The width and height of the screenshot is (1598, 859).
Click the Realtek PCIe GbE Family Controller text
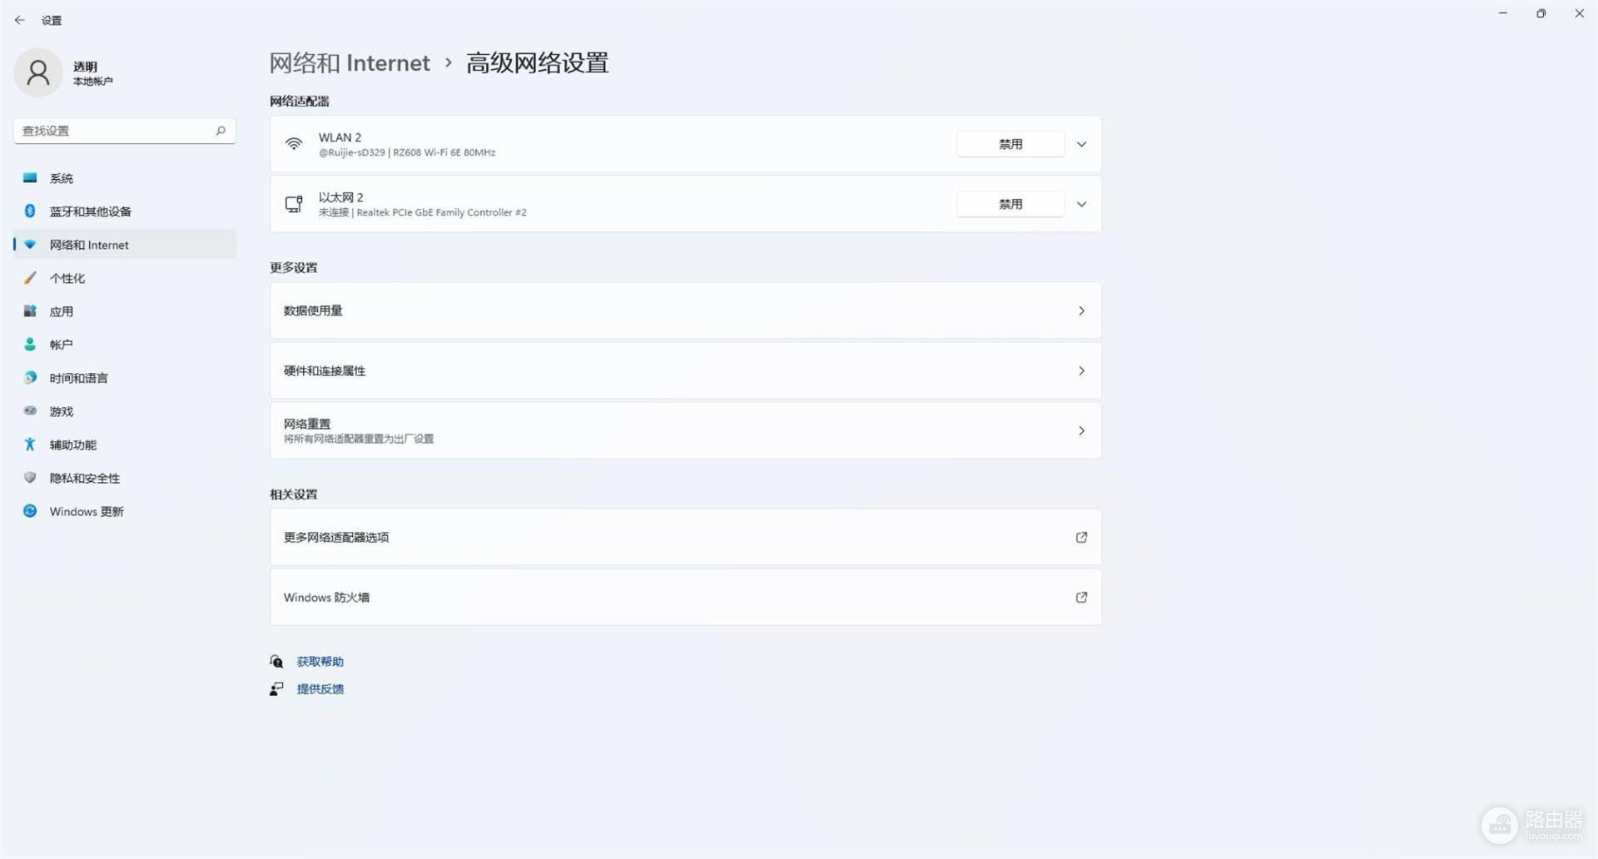[x=441, y=213]
